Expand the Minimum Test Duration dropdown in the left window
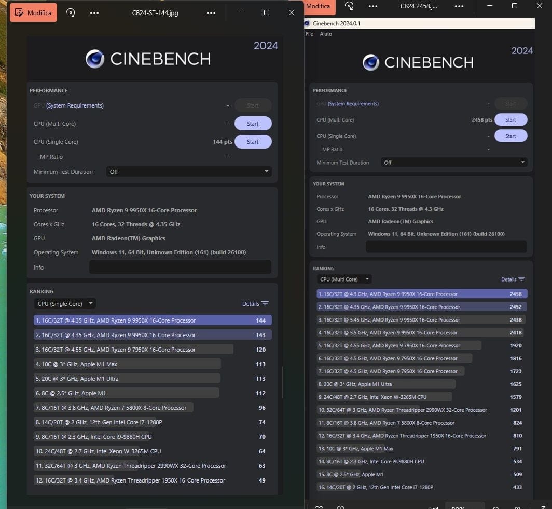 189,172
